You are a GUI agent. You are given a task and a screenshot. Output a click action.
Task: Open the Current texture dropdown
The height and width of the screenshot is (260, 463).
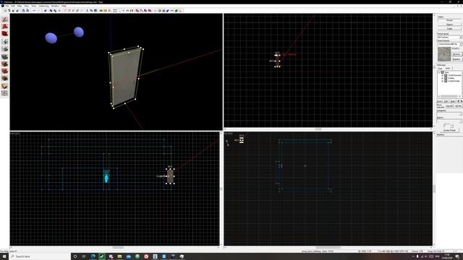(449, 44)
